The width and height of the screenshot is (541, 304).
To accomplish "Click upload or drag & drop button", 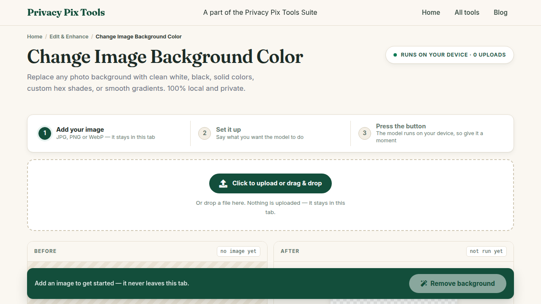I will click(x=270, y=183).
